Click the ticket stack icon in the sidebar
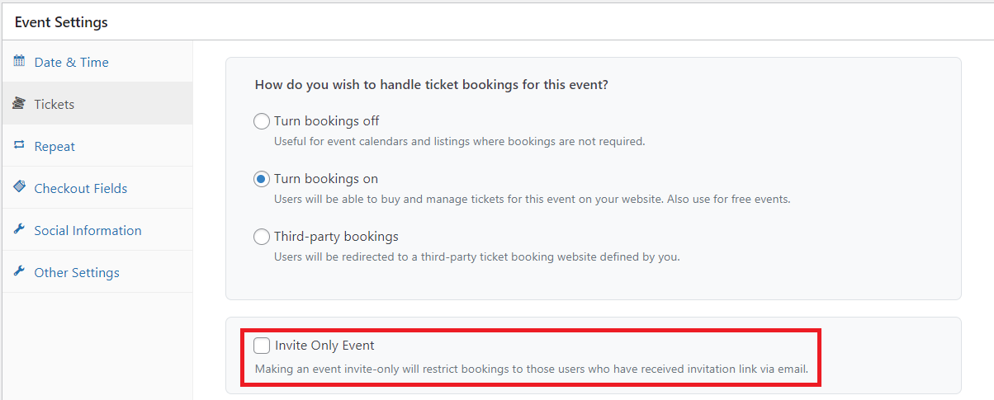The height and width of the screenshot is (400, 994). (19, 104)
